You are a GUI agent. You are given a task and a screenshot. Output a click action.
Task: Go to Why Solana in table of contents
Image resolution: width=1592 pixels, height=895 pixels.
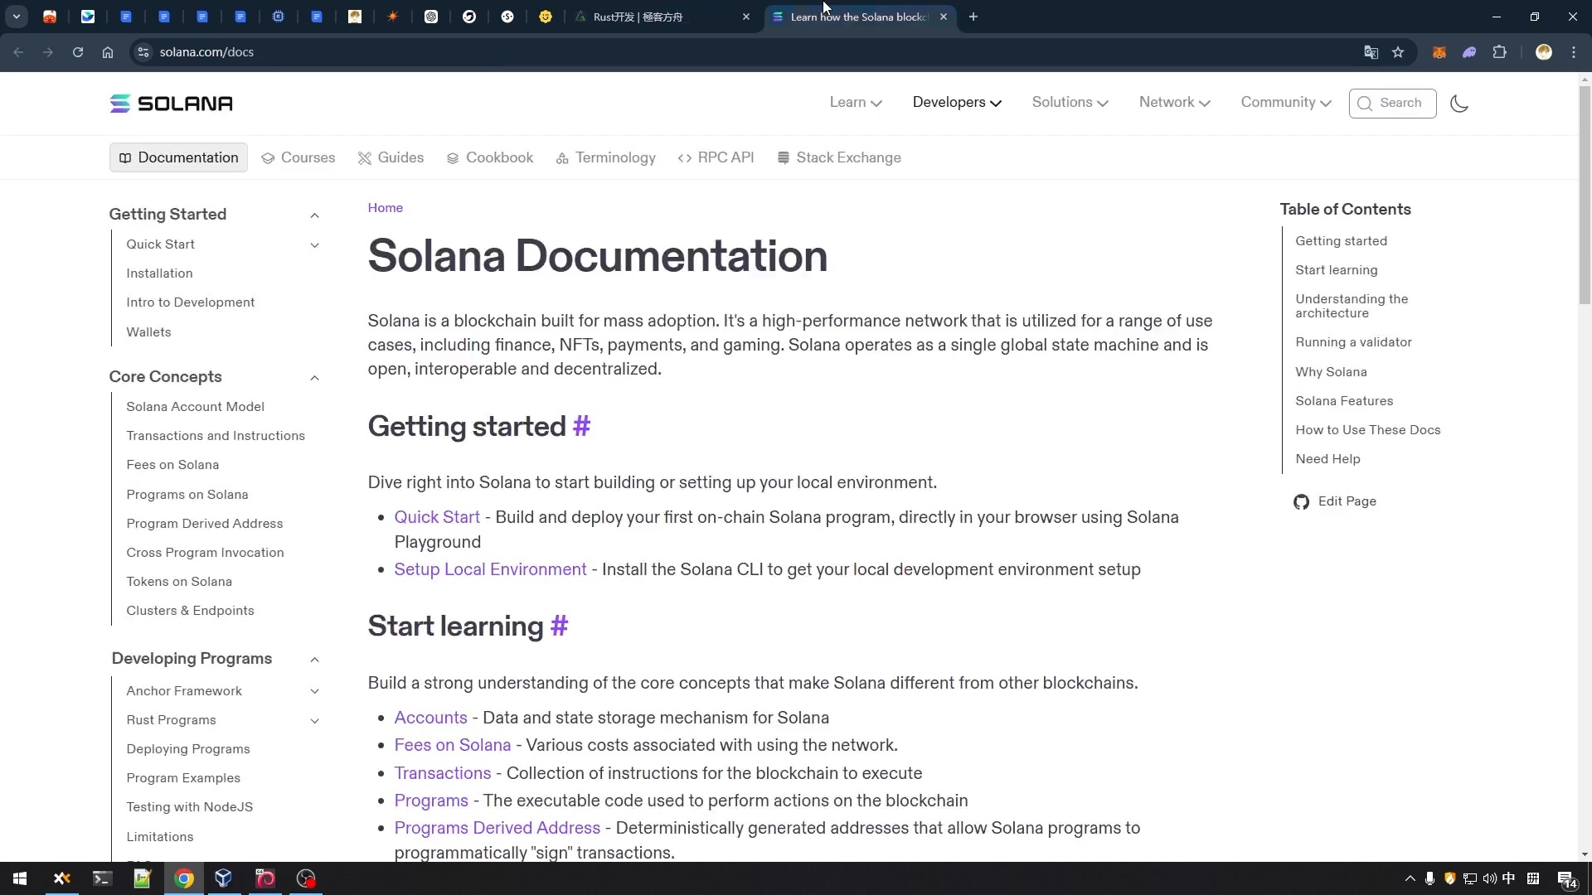pyautogui.click(x=1331, y=372)
